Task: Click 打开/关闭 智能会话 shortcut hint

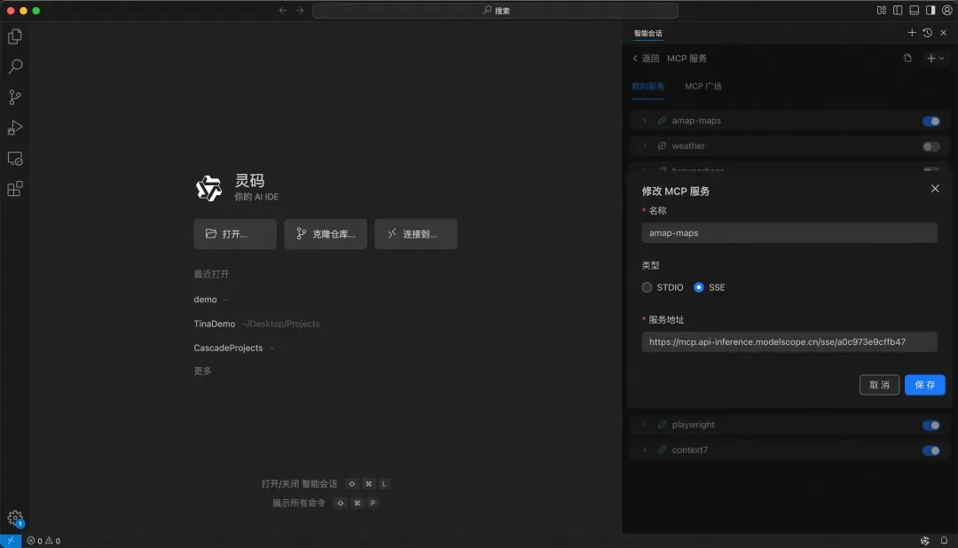Action: coord(300,484)
